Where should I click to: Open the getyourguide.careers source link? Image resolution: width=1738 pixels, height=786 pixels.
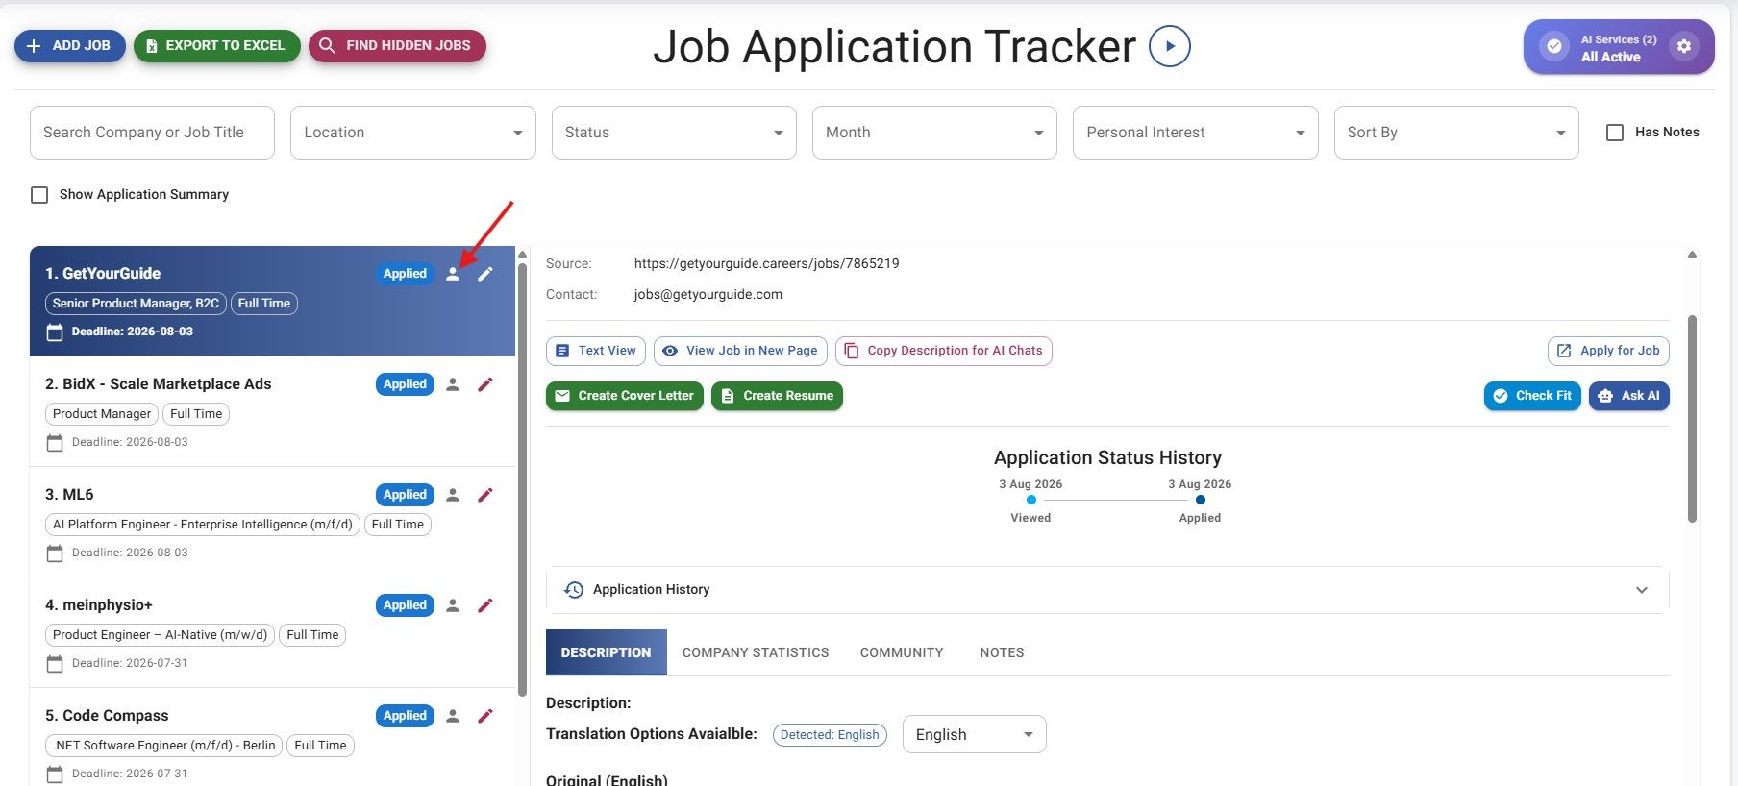point(766,264)
